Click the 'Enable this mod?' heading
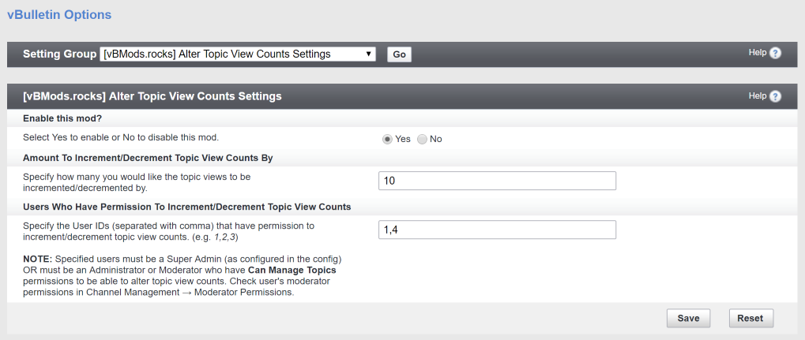Image resolution: width=805 pixels, height=340 pixels. tap(62, 118)
